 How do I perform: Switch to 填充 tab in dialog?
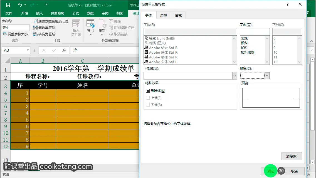178,15
